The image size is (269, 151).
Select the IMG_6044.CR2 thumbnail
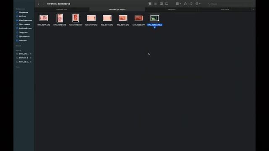44,18
